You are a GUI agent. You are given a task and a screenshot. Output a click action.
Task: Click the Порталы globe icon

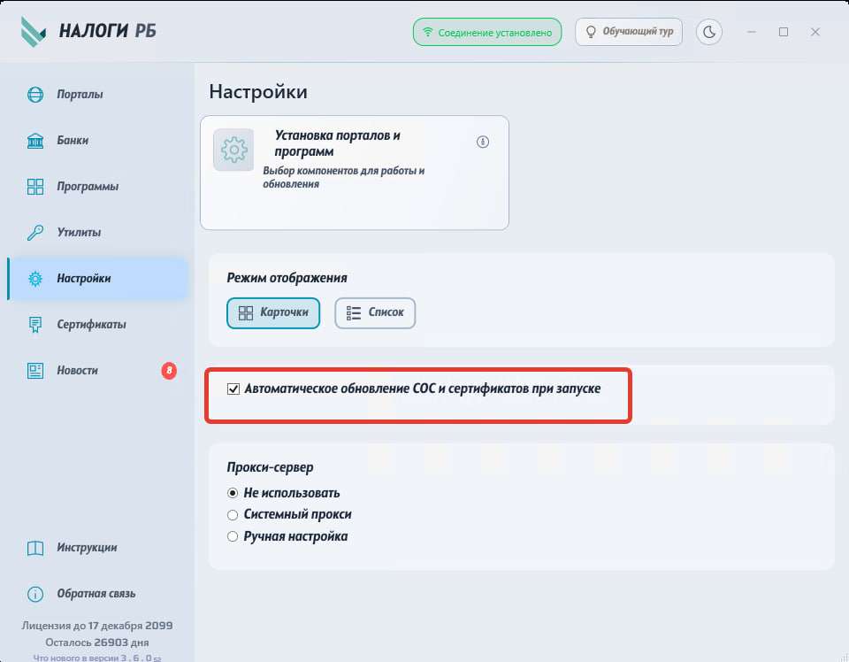pyautogui.click(x=35, y=95)
